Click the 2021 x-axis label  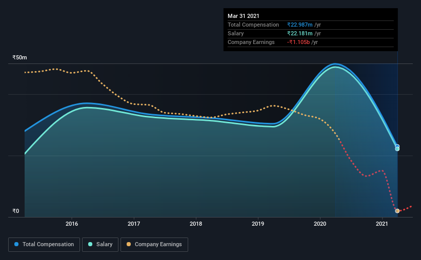pos(382,224)
